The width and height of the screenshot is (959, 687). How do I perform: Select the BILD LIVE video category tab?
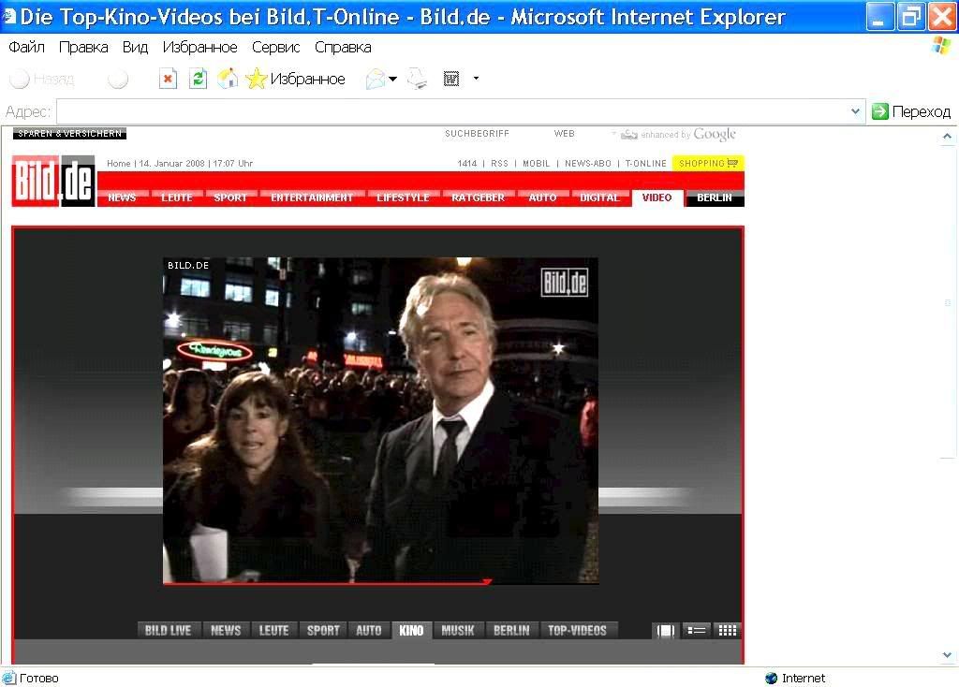168,631
